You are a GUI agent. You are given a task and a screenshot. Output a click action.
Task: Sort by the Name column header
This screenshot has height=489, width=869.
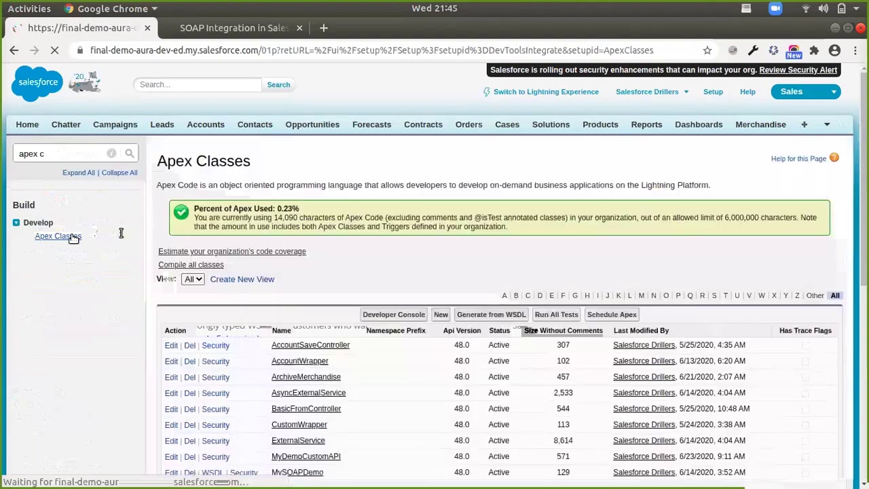click(x=281, y=331)
